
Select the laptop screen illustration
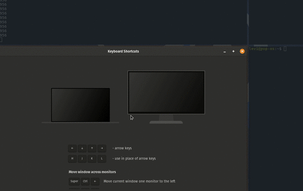(81, 105)
